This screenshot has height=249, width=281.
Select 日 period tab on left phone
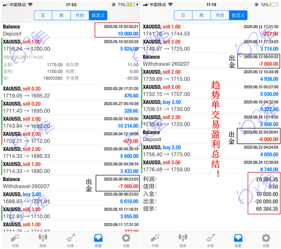point(43,15)
